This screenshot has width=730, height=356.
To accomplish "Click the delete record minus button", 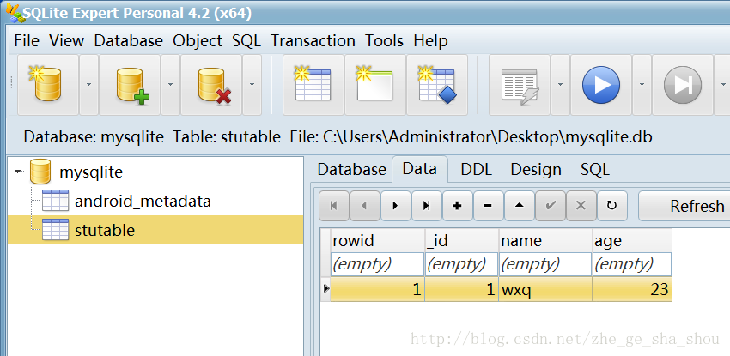I will coord(488,206).
